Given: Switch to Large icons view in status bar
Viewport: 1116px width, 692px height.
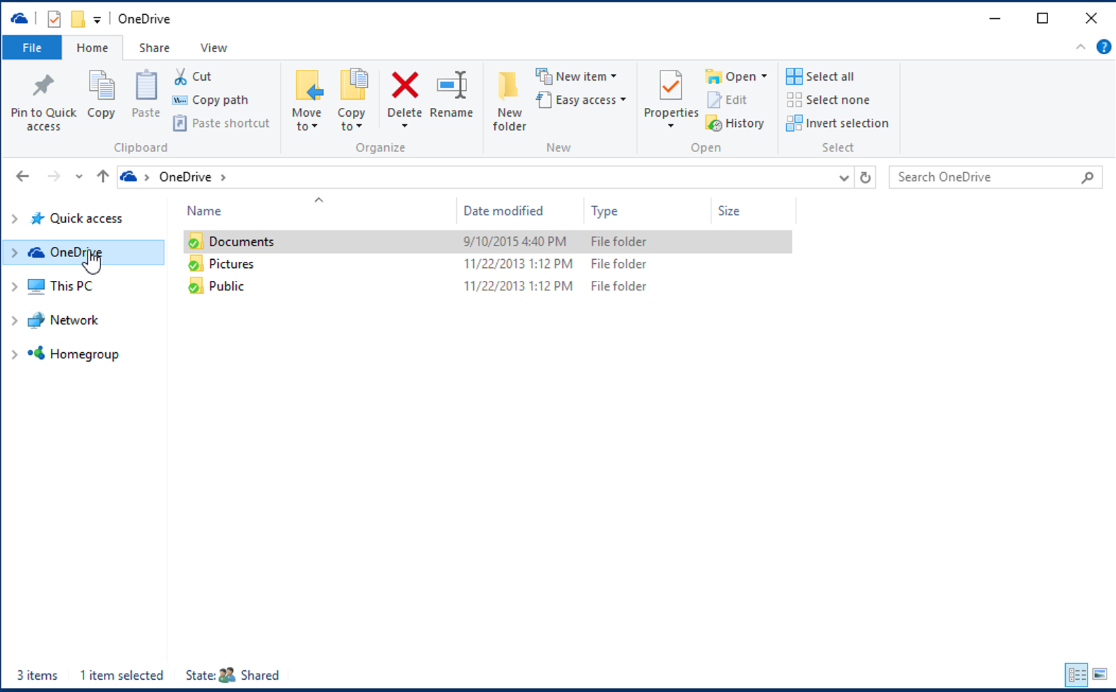Looking at the screenshot, I should [1100, 675].
